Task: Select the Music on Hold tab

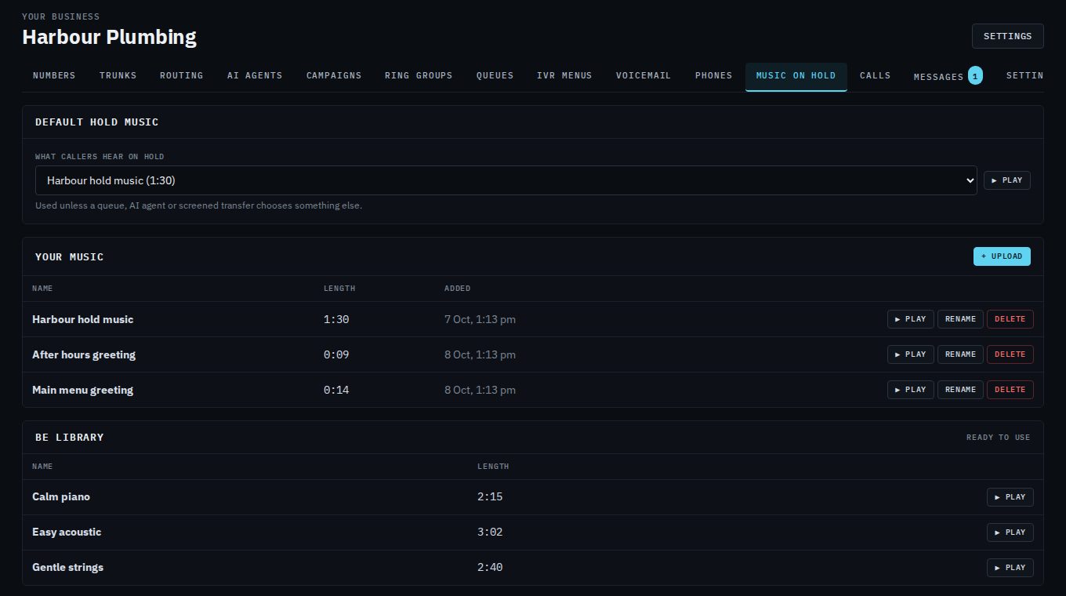Action: tap(796, 76)
